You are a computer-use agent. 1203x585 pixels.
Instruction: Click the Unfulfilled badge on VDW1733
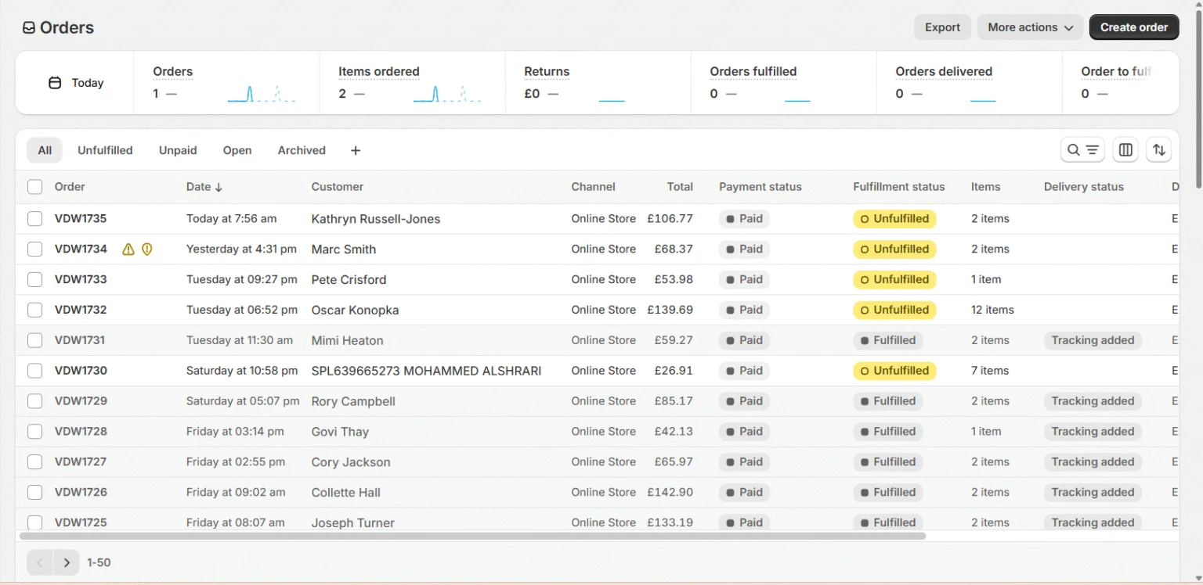894,279
